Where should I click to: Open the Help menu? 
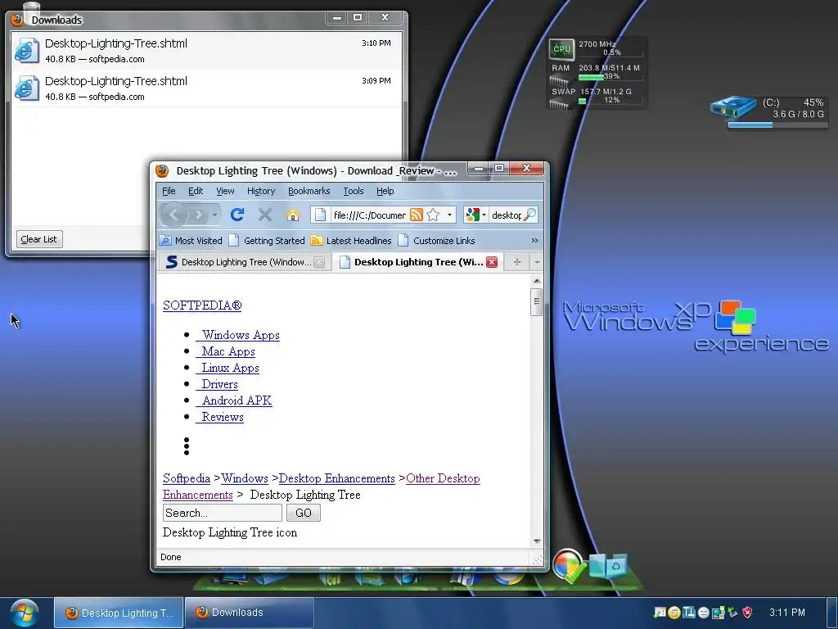pyautogui.click(x=385, y=191)
